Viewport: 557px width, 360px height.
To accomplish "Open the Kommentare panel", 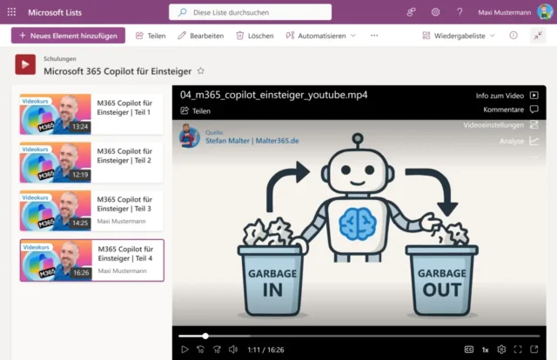I will 511,110.
